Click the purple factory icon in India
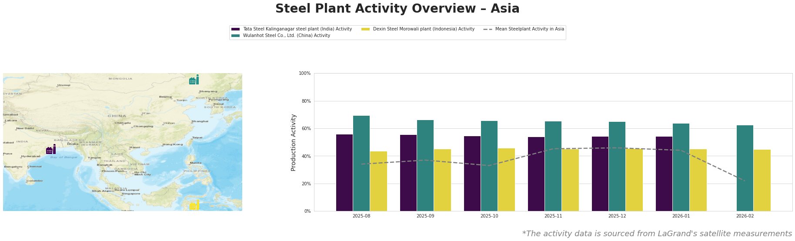Image resolution: width=795 pixels, height=241 pixels. 51,150
